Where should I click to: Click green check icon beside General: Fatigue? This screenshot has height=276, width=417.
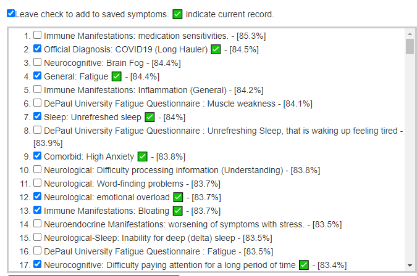pyautogui.click(x=117, y=76)
